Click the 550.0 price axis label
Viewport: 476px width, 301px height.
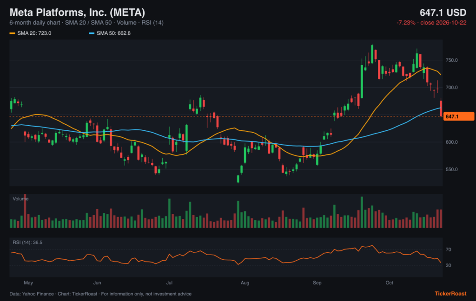[x=452, y=169]
